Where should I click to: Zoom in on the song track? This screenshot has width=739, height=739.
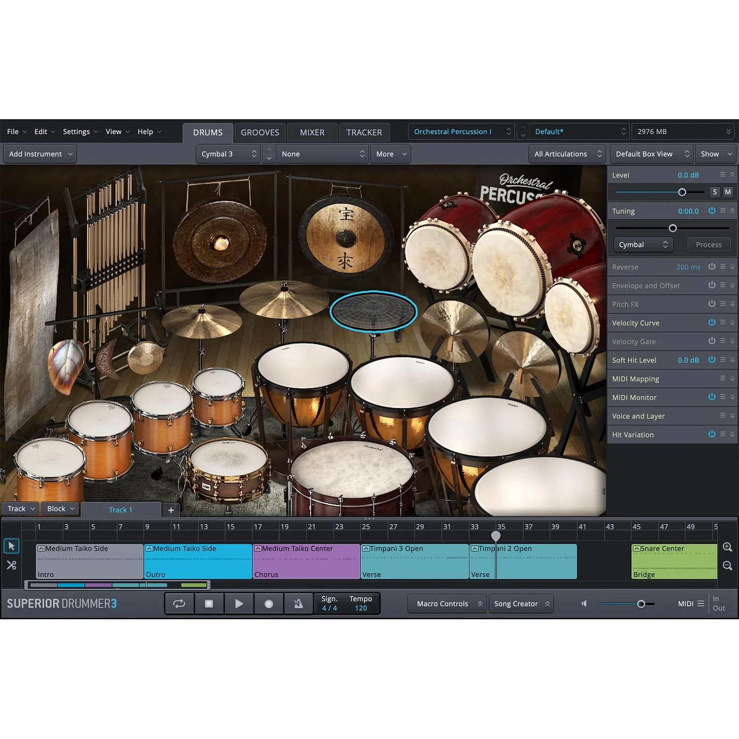pyautogui.click(x=728, y=547)
